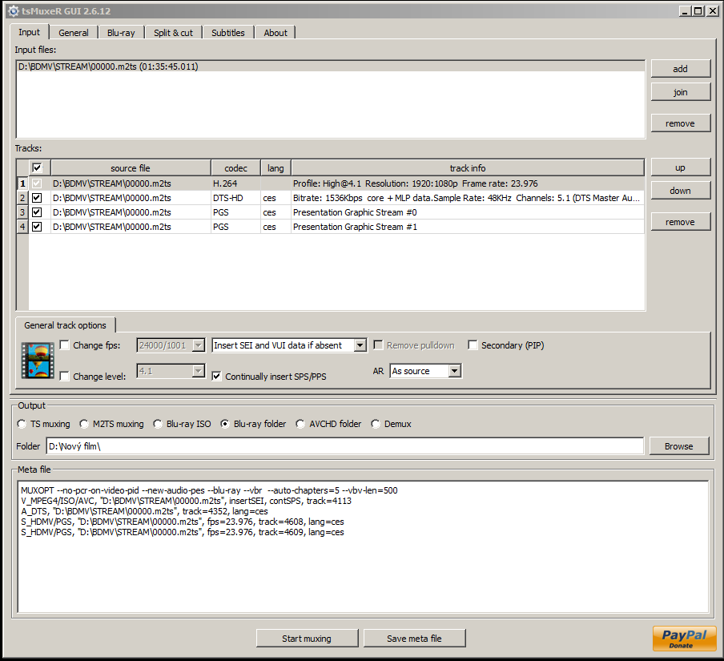
Task: Click Save meta file
Action: [x=414, y=638]
